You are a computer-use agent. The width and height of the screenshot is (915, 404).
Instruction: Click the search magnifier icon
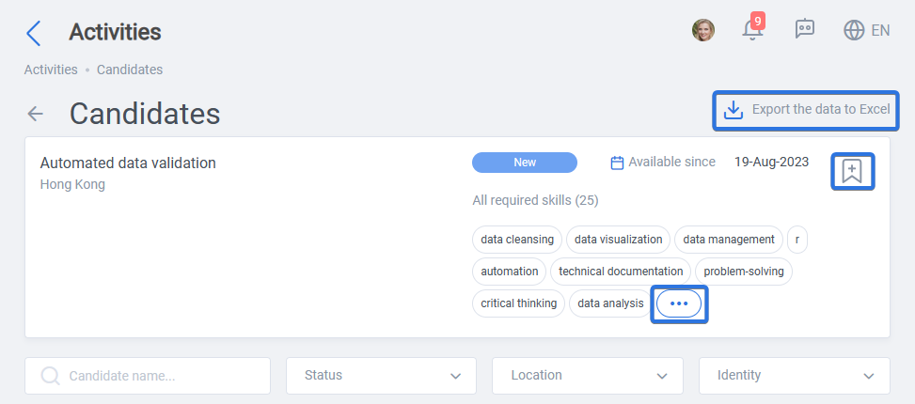pos(51,376)
